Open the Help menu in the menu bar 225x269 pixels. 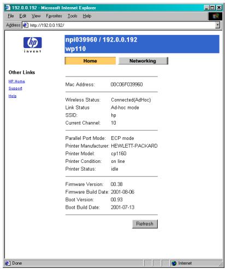pyautogui.click(x=87, y=16)
